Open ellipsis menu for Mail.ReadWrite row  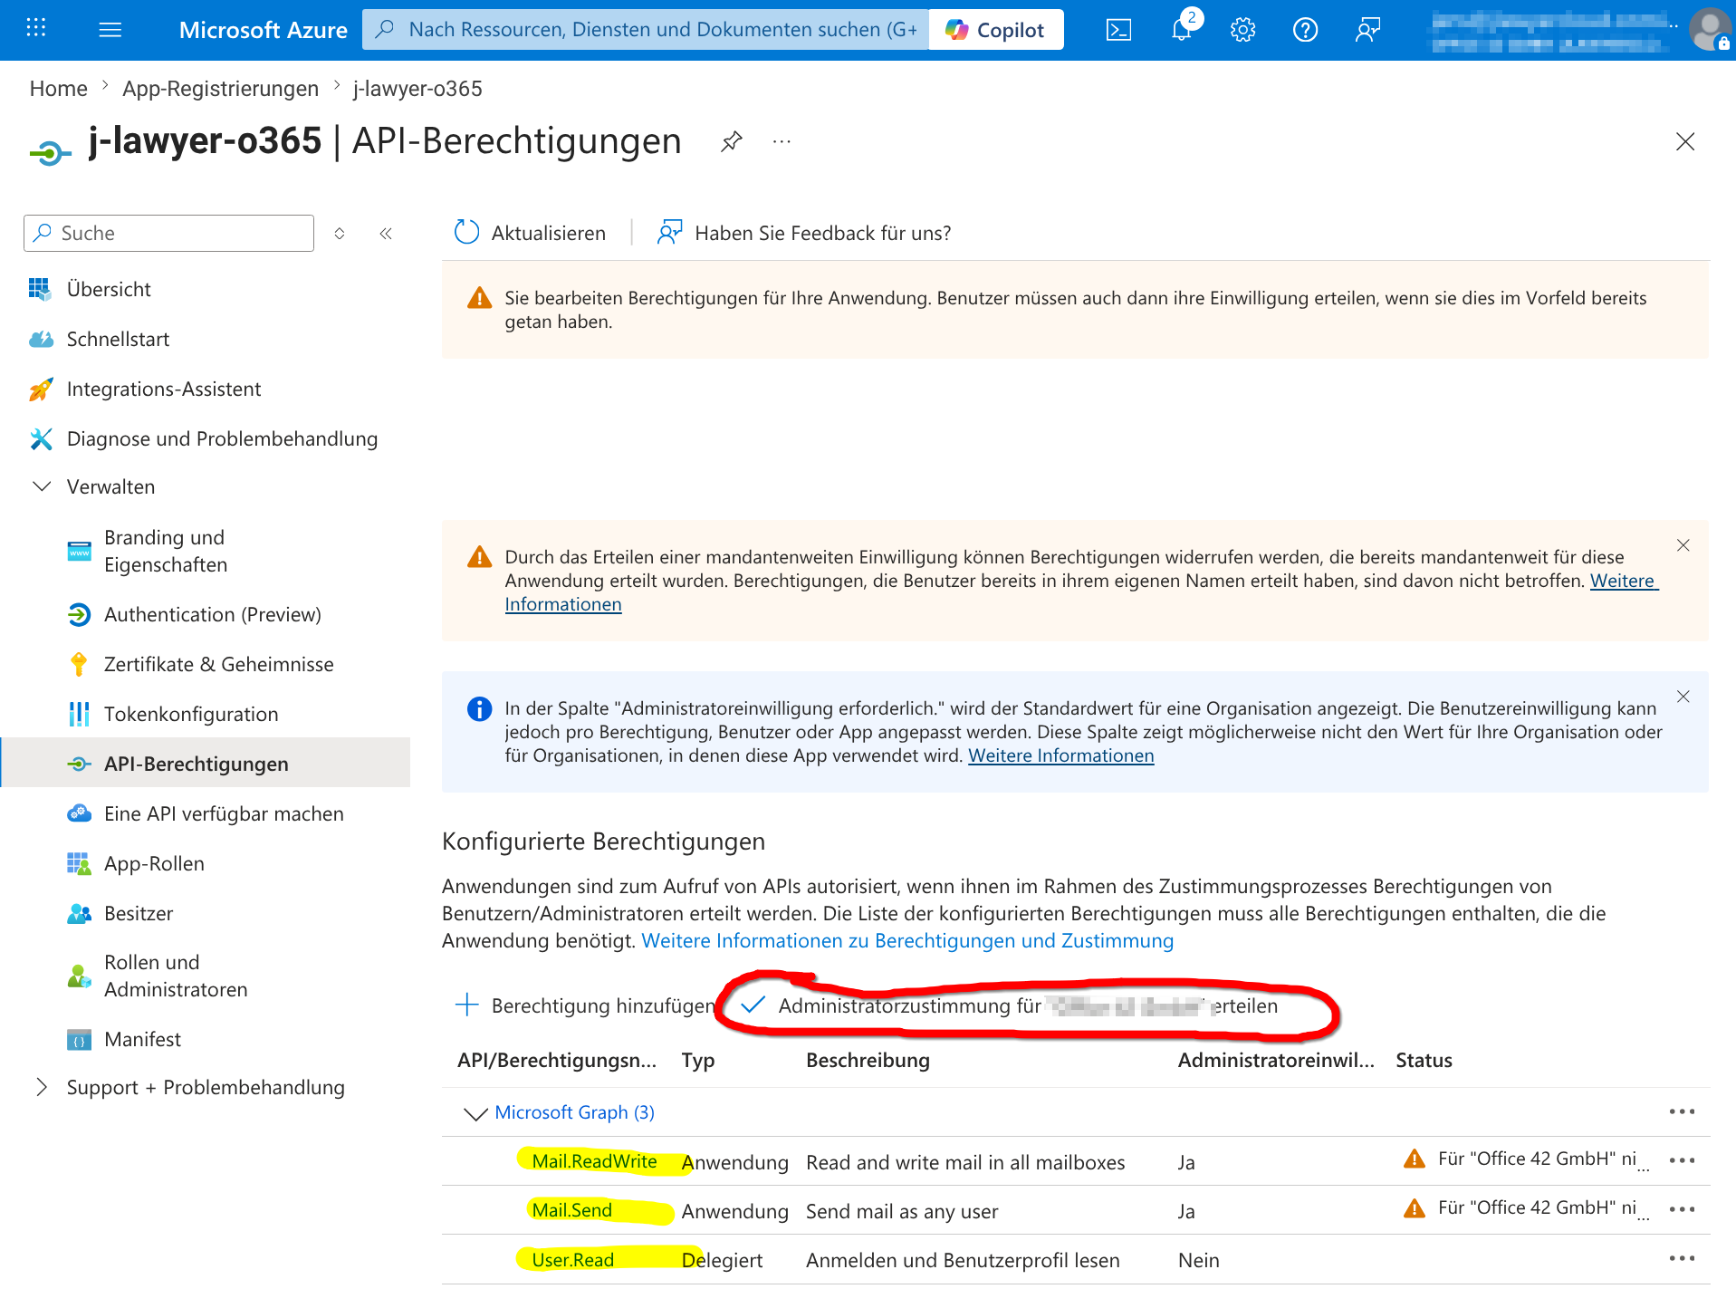pyautogui.click(x=1683, y=1161)
